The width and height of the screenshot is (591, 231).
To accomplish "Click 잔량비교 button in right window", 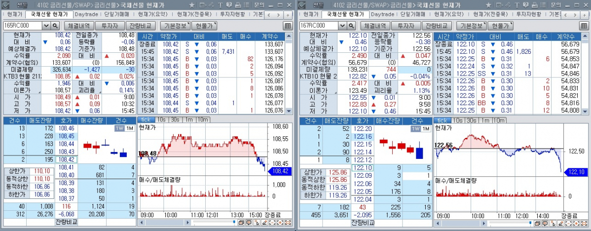I will 436,26.
